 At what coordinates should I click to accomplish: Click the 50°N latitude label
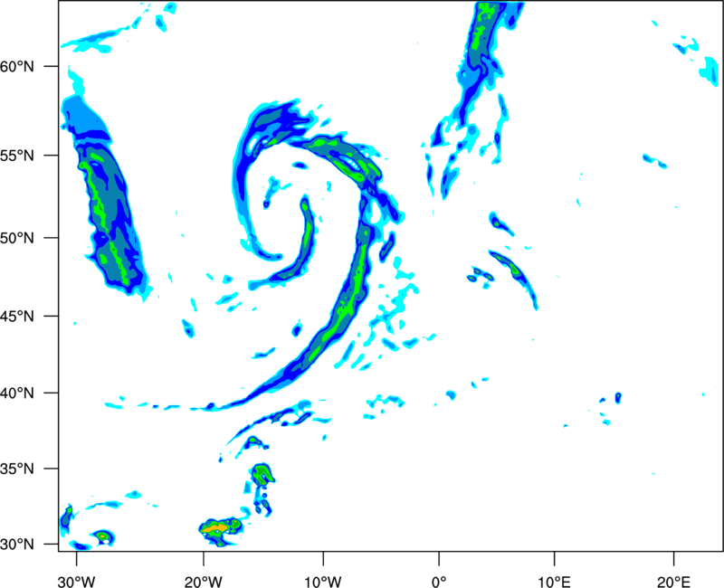point(17,238)
